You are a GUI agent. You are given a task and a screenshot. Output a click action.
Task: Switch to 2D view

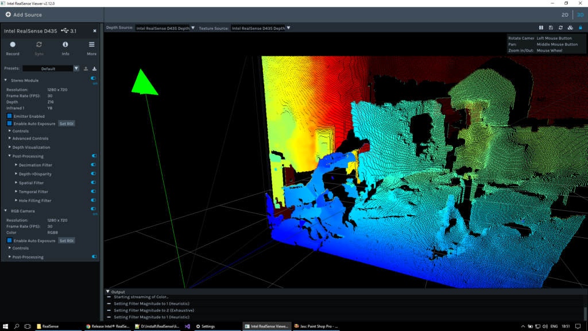click(x=565, y=15)
